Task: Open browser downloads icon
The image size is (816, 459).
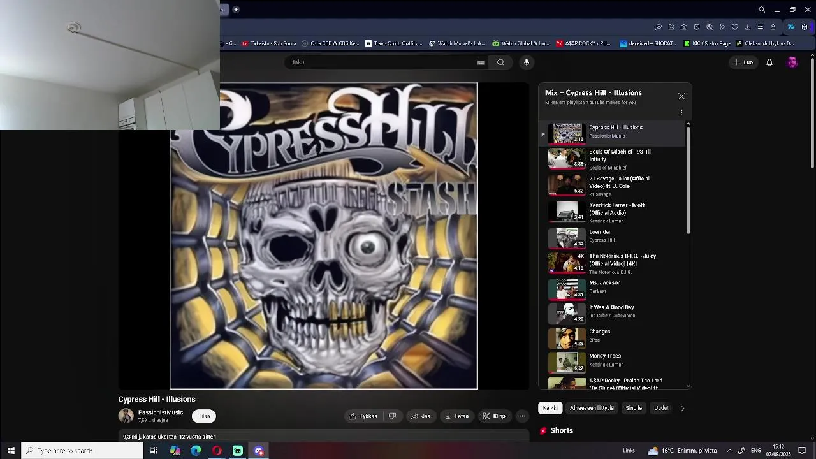Action: coord(748,27)
